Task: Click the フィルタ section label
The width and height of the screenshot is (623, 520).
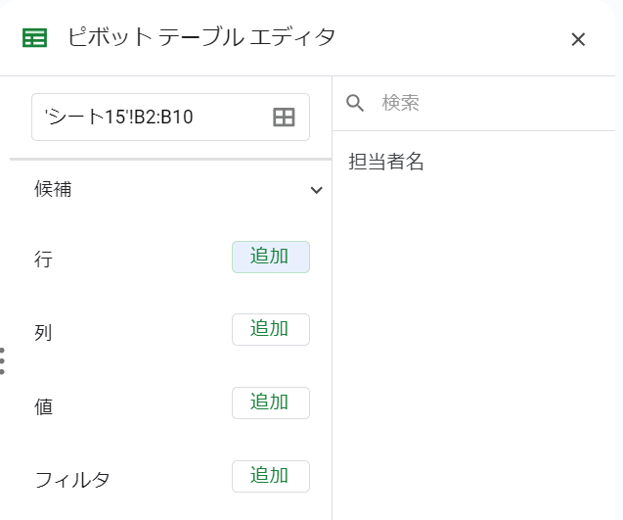Action: click(72, 480)
